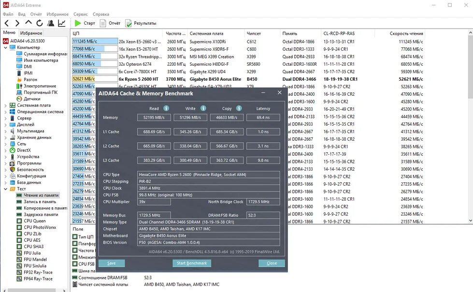Click the Write info icon in benchmark dialog
The image size is (473, 292).
tap(203, 108)
